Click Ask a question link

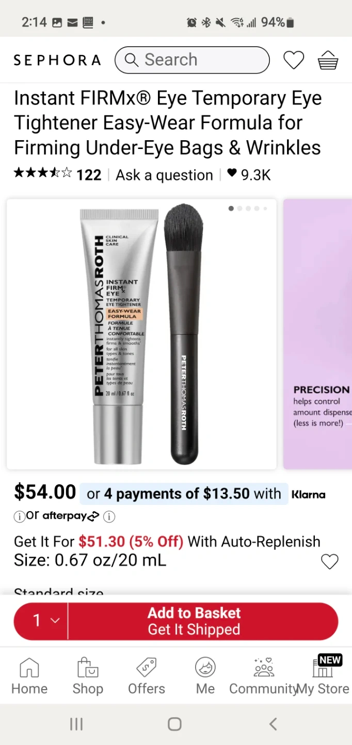[x=164, y=175]
